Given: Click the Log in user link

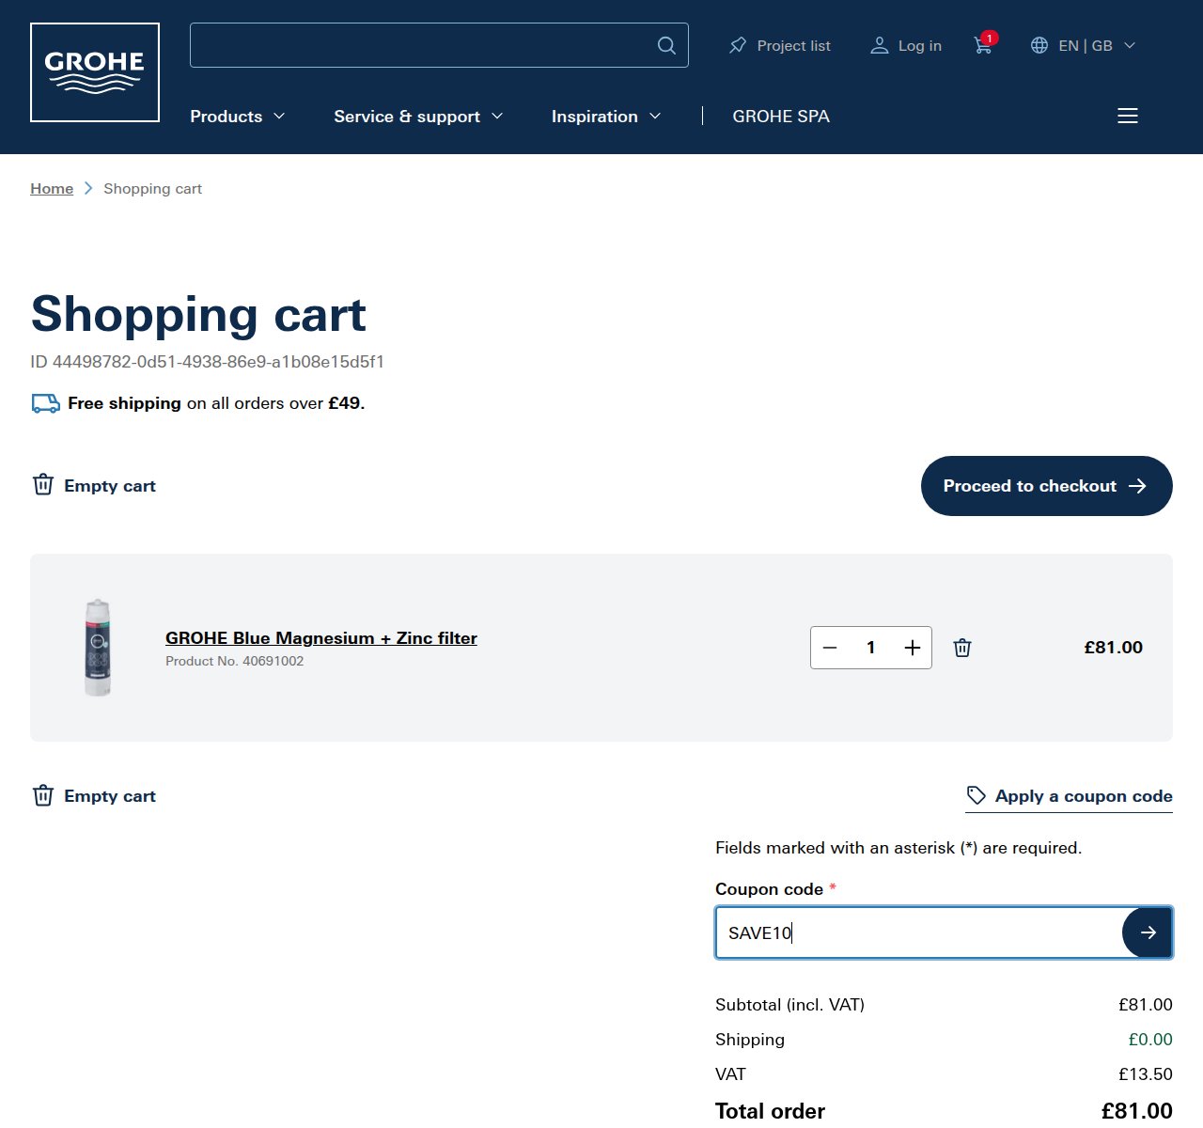Looking at the screenshot, I should coord(906,45).
